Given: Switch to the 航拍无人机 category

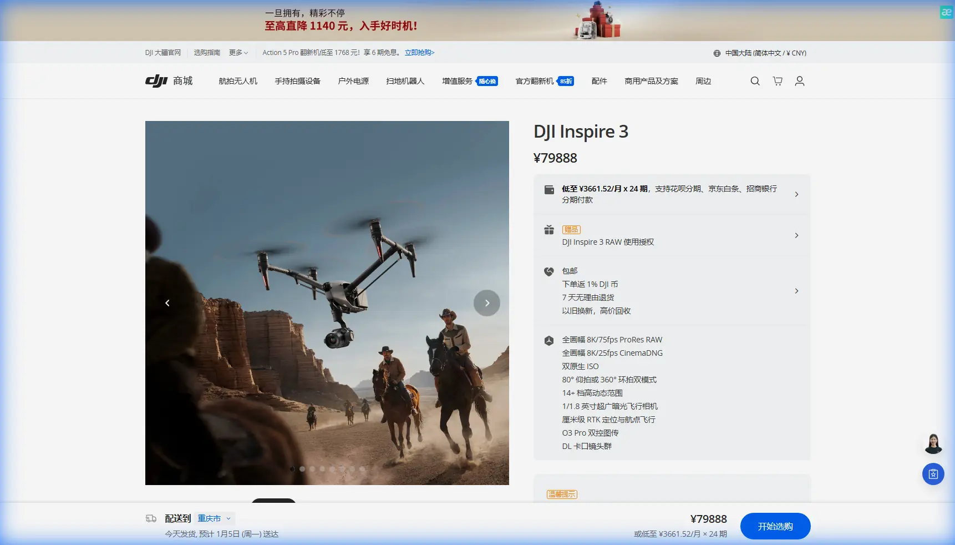Looking at the screenshot, I should click(238, 80).
